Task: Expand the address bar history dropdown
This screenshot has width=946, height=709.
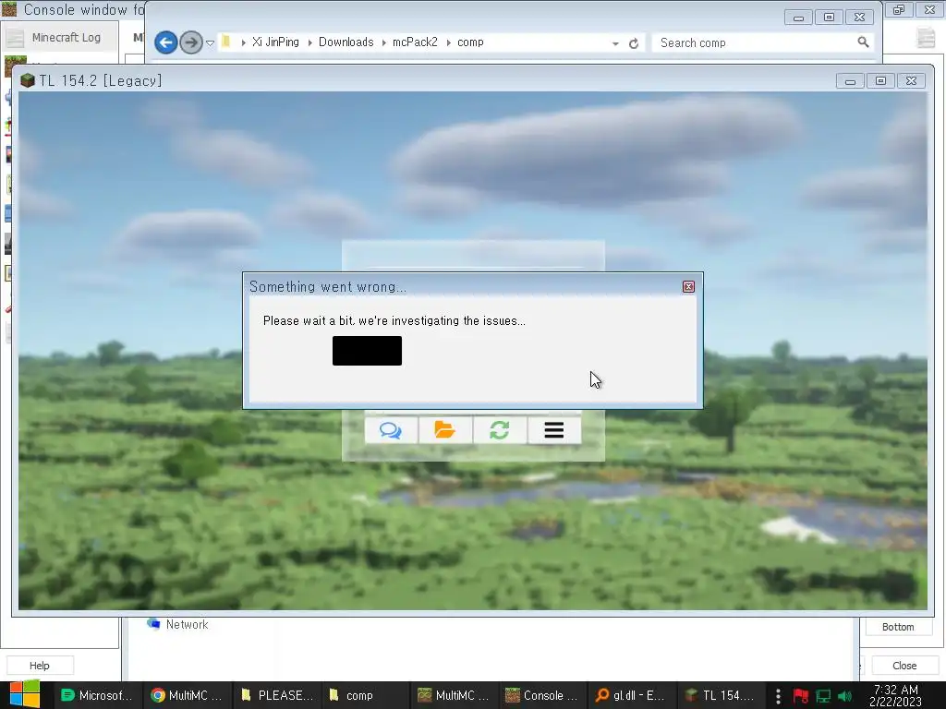Action: click(615, 43)
